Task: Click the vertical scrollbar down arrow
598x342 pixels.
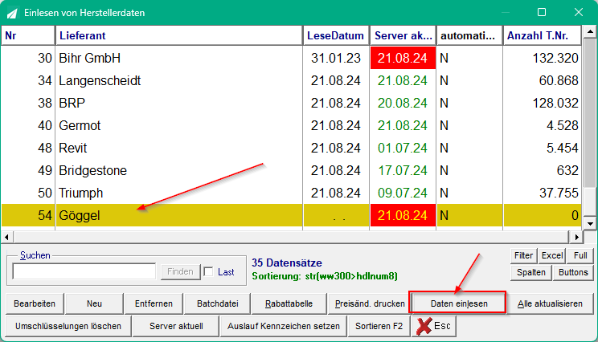Action: coord(590,224)
